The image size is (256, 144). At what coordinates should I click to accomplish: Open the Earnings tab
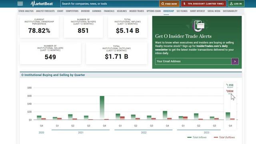pyautogui.click(x=97, y=11)
